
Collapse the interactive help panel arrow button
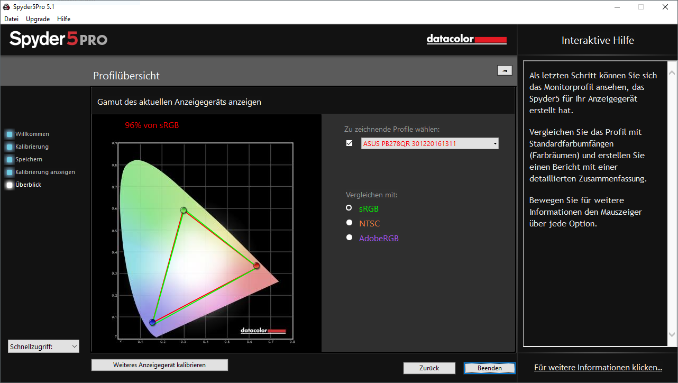(x=505, y=70)
